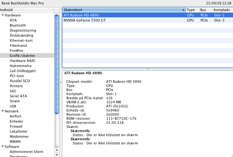Select SAS in the sidebar
Viewport: 233px width, 157px height.
pos(13,91)
